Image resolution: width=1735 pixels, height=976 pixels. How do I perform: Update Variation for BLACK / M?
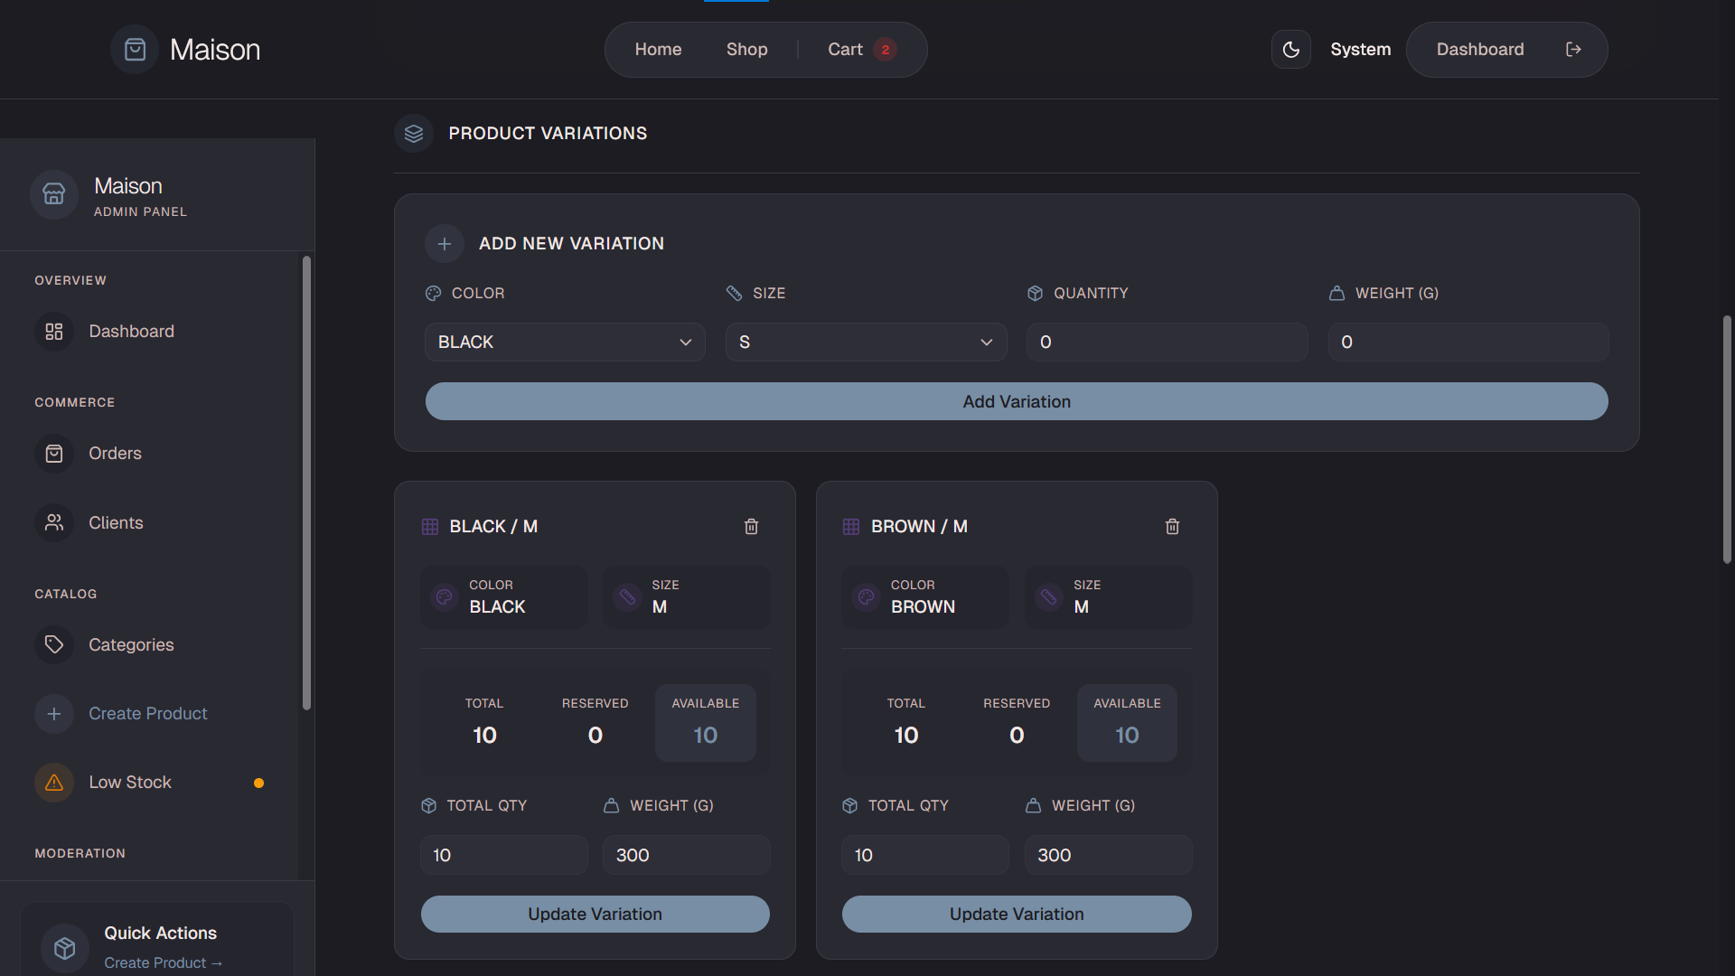596,915
